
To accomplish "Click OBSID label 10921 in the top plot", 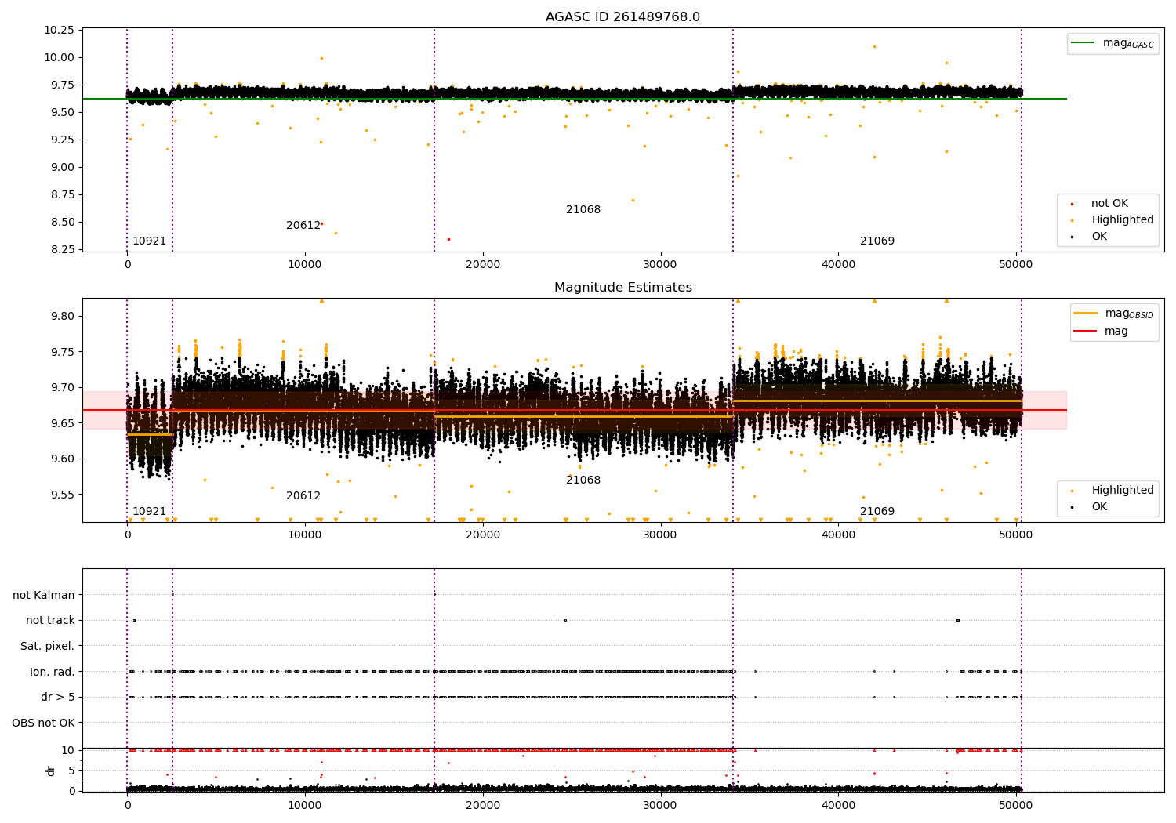I will [x=149, y=241].
